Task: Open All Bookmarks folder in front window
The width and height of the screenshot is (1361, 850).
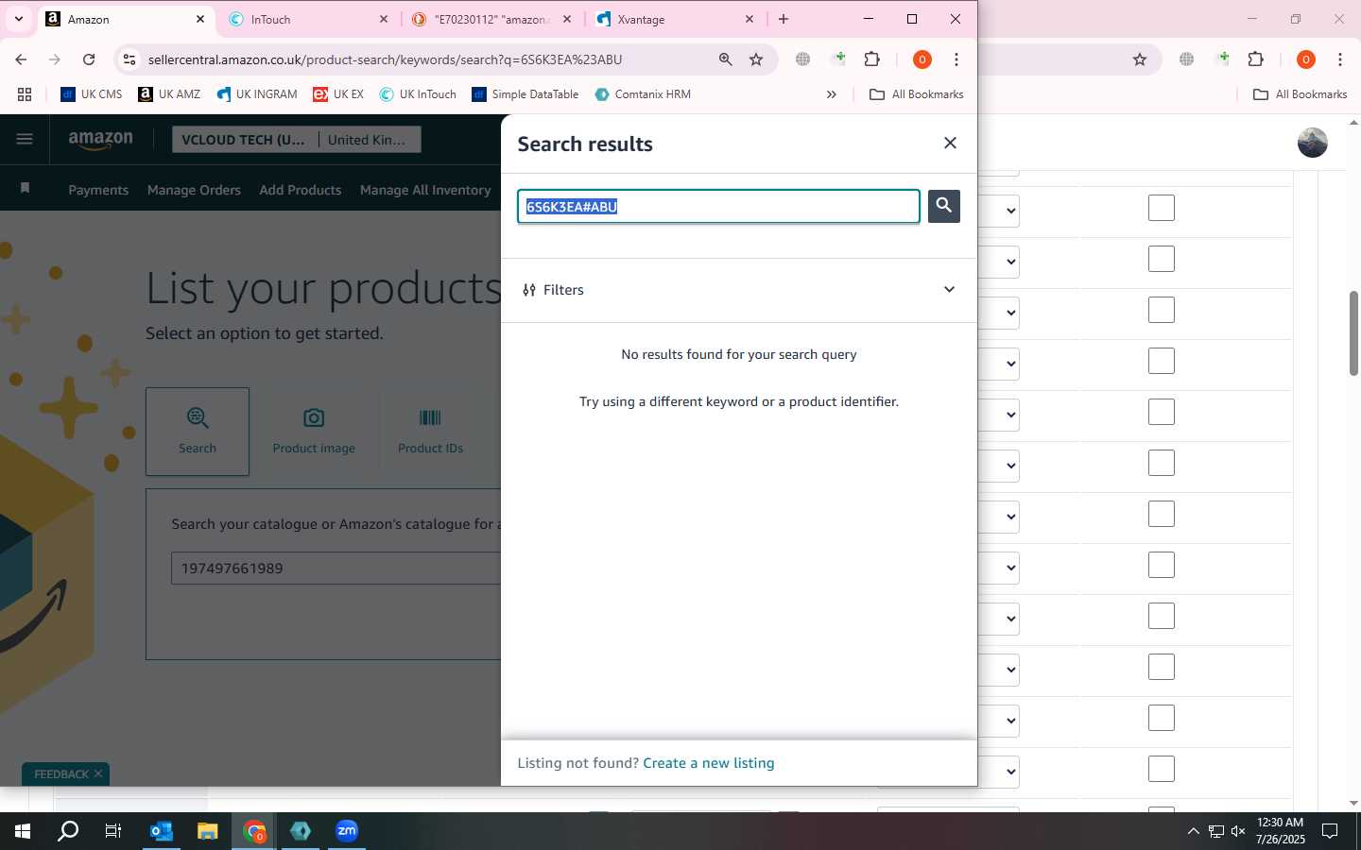Action: pos(916,94)
